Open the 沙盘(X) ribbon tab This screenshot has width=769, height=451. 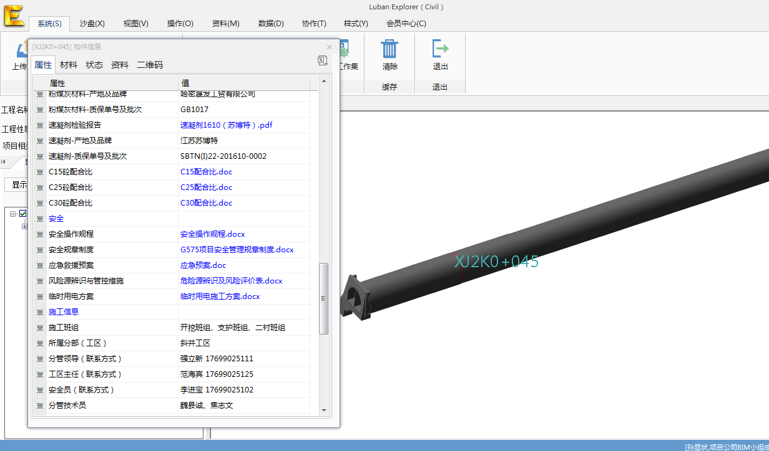pos(92,24)
